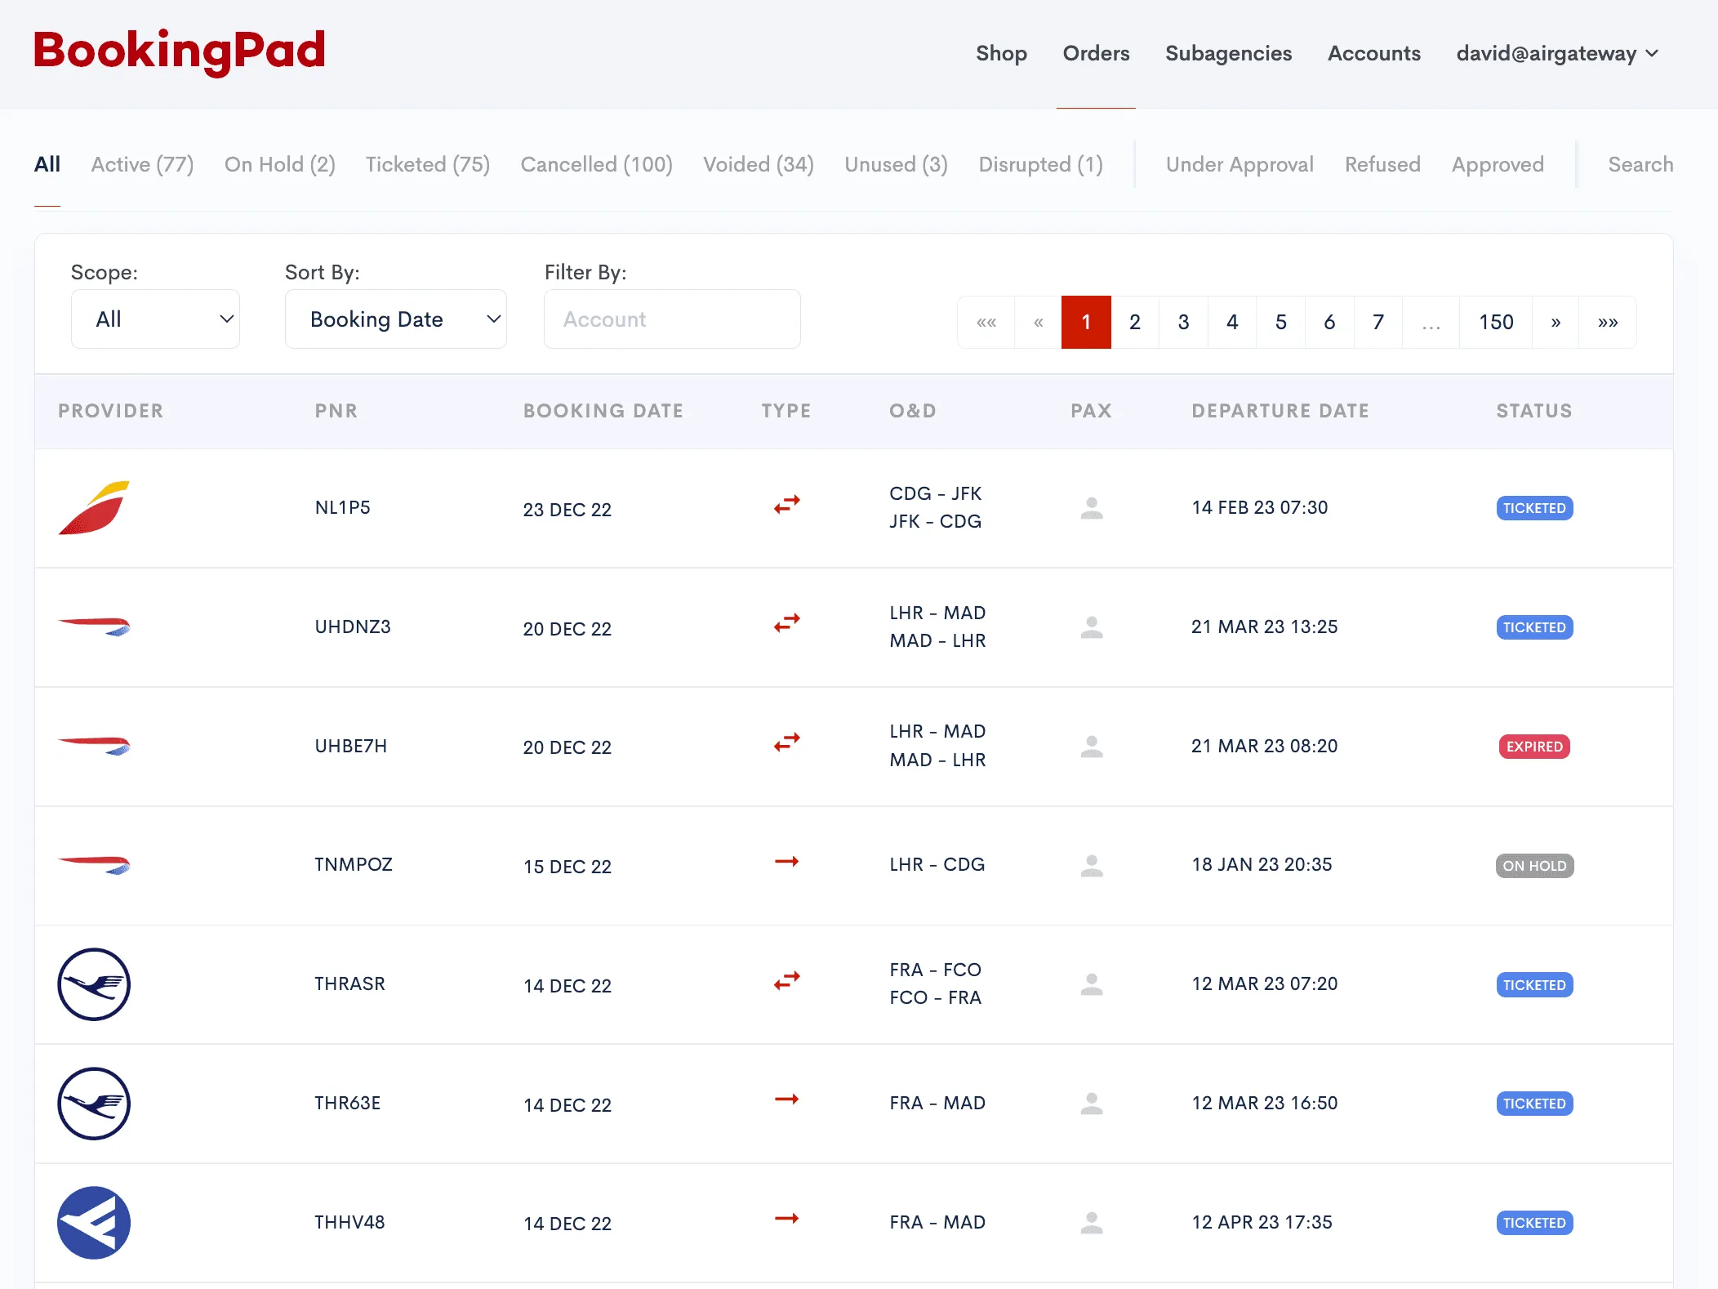Expand the Sort By Booking Date dropdown
1718x1289 pixels.
[x=395, y=319]
